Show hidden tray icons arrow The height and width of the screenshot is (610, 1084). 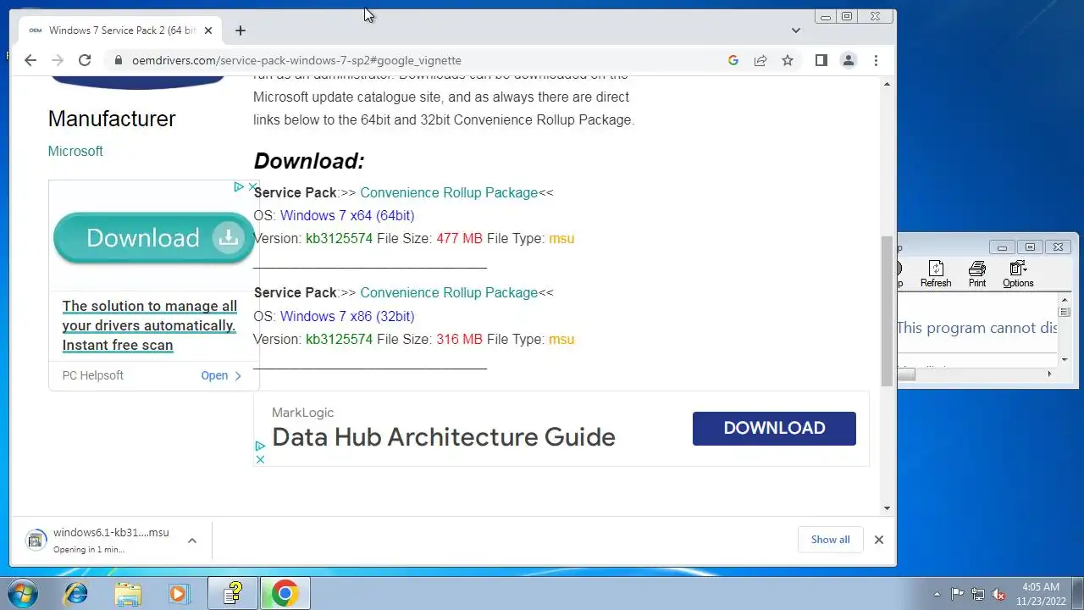[937, 594]
